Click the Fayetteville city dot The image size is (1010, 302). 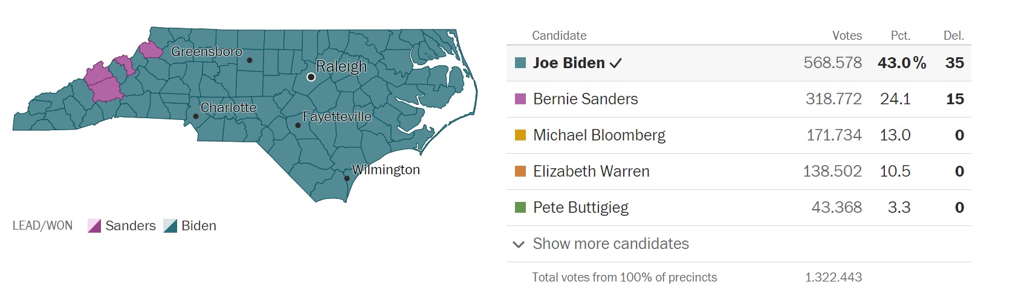coord(298,125)
